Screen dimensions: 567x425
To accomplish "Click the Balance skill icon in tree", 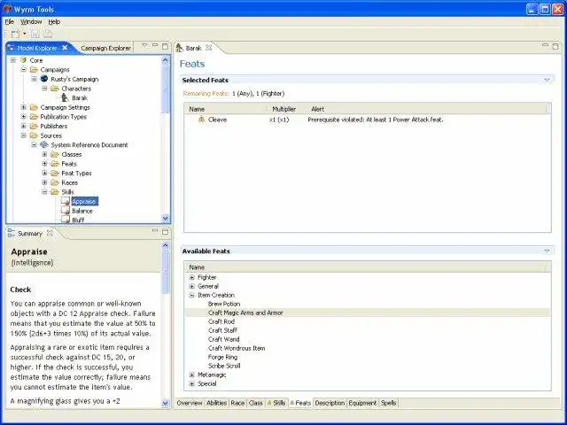I will pyautogui.click(x=65, y=211).
